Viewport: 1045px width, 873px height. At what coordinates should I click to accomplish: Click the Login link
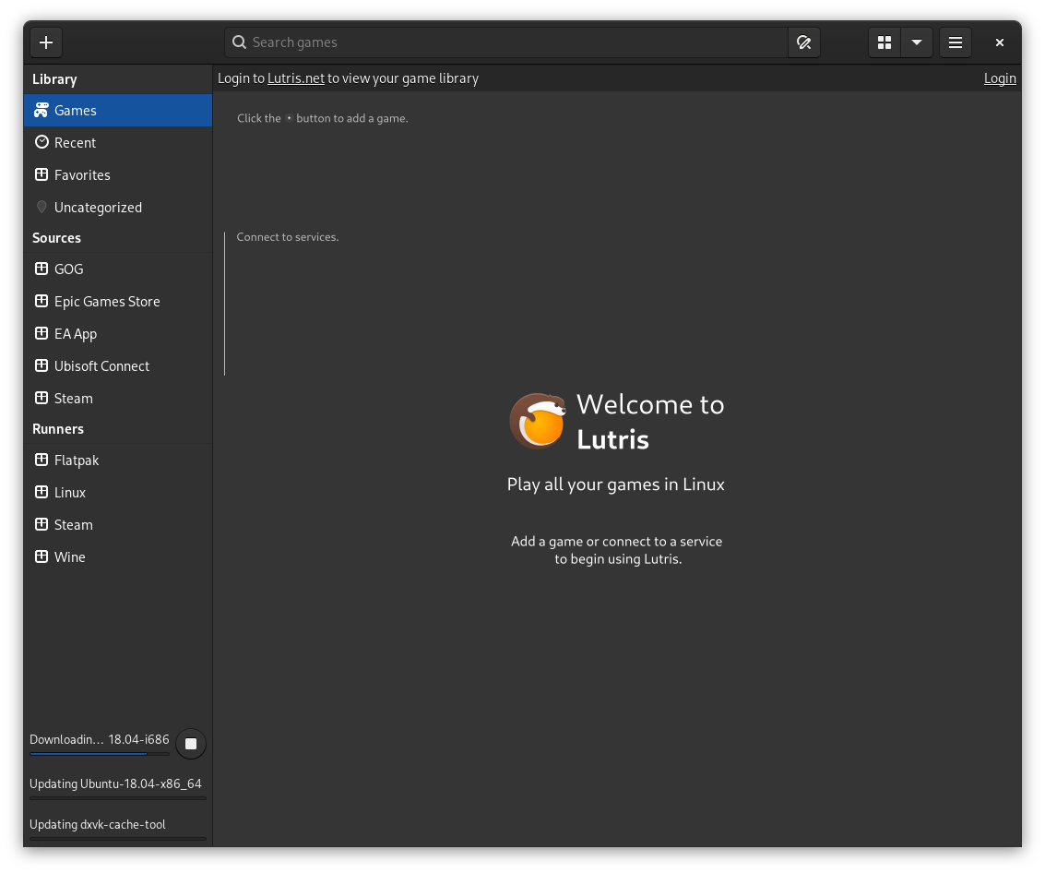click(1000, 78)
